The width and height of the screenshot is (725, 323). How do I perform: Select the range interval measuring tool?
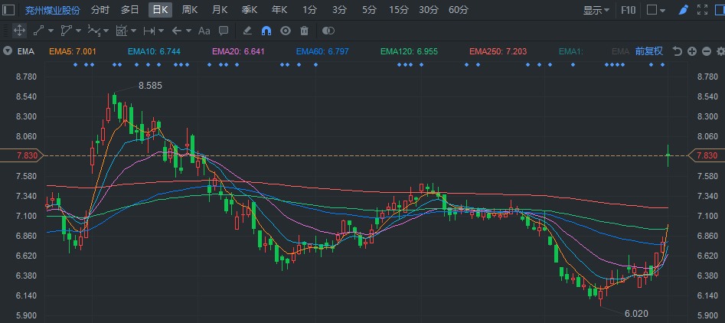click(x=149, y=31)
